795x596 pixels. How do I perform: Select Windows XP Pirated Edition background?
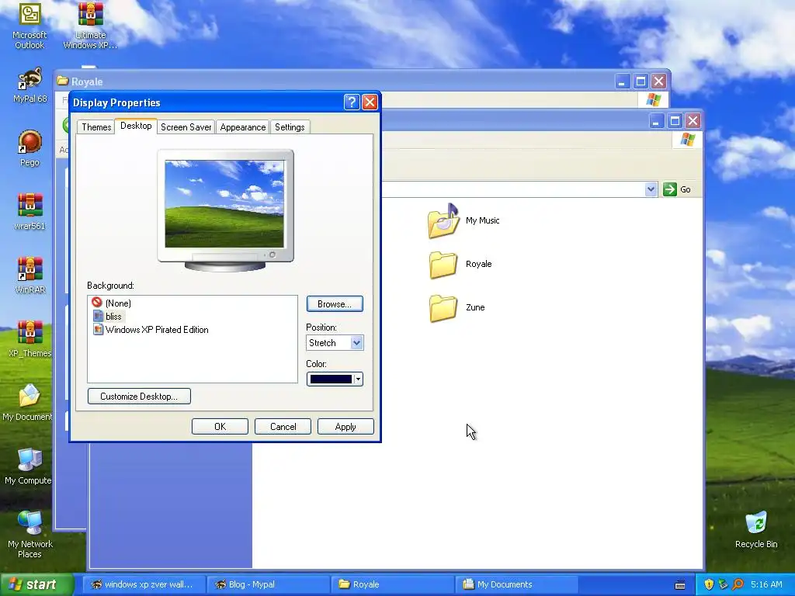coord(151,329)
